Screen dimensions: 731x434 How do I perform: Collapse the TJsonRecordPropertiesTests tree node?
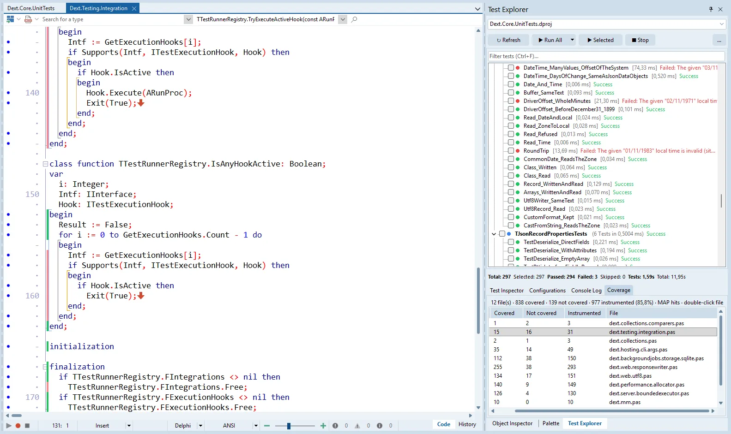(x=494, y=234)
